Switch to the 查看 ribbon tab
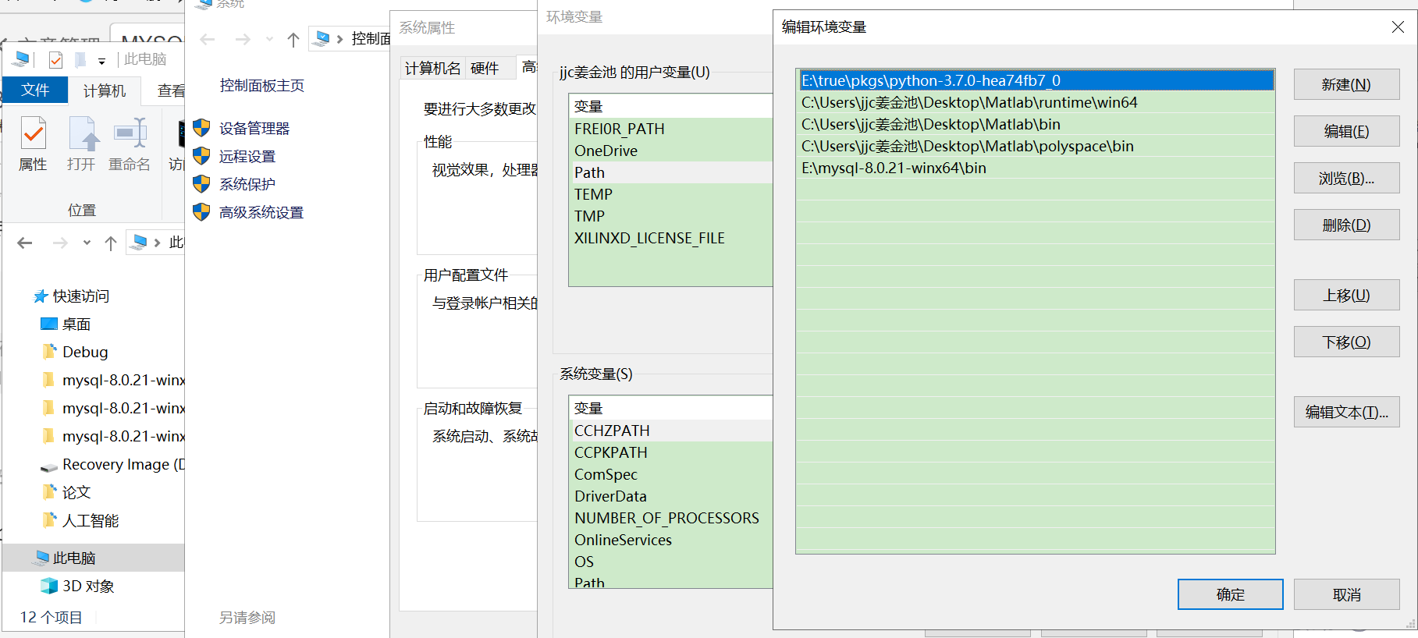Screen dimensions: 1418x638 [171, 91]
